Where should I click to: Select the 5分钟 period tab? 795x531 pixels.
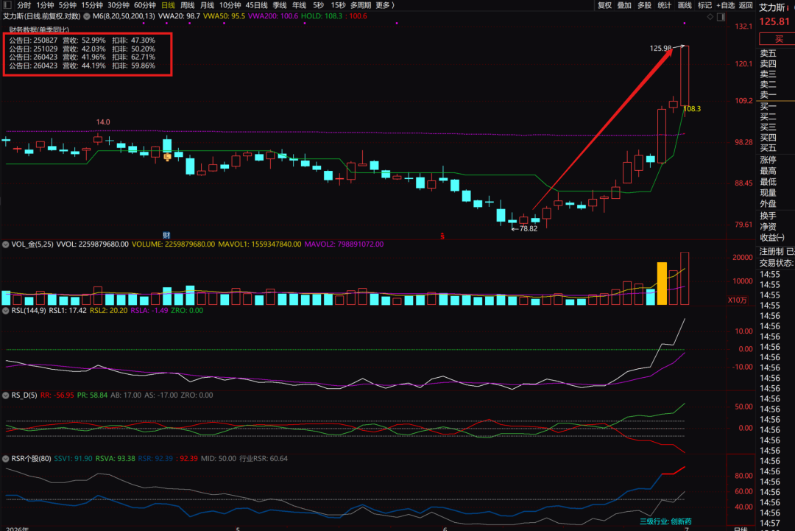[x=67, y=5]
